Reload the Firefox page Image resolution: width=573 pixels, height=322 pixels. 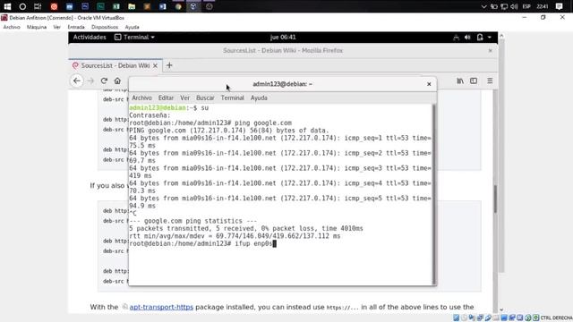click(x=104, y=80)
